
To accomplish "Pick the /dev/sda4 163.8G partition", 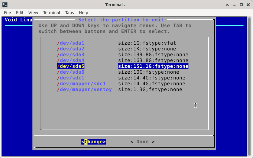I will point(70,61).
